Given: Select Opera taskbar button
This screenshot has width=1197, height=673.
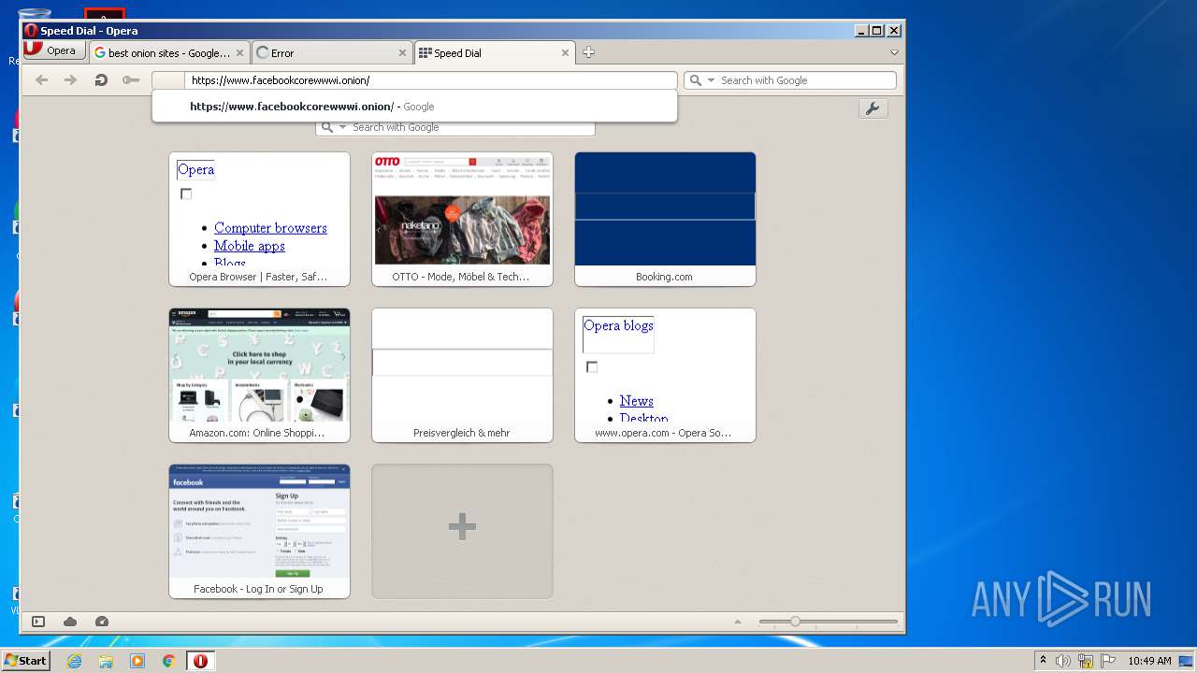Looking at the screenshot, I should 200,661.
